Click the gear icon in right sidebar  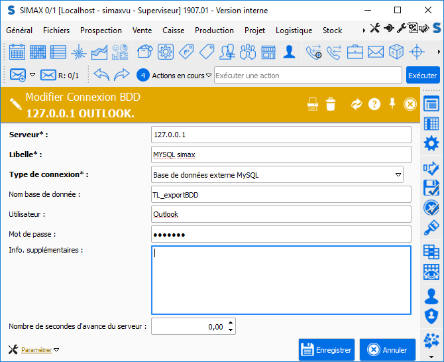[431, 143]
